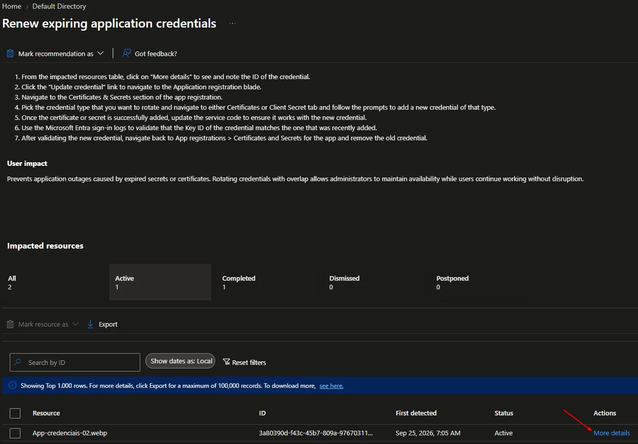Click the Export button label
This screenshot has width=638, height=444.
pyautogui.click(x=108, y=324)
